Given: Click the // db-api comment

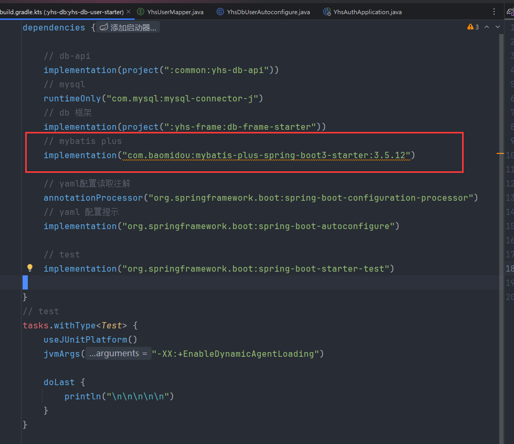Looking at the screenshot, I should click(67, 56).
